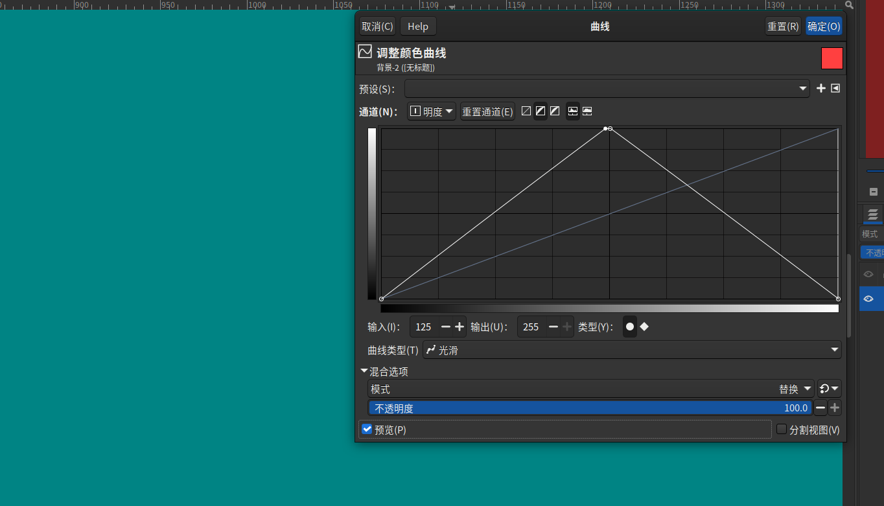Click the plus icon to save preset

tap(820, 88)
